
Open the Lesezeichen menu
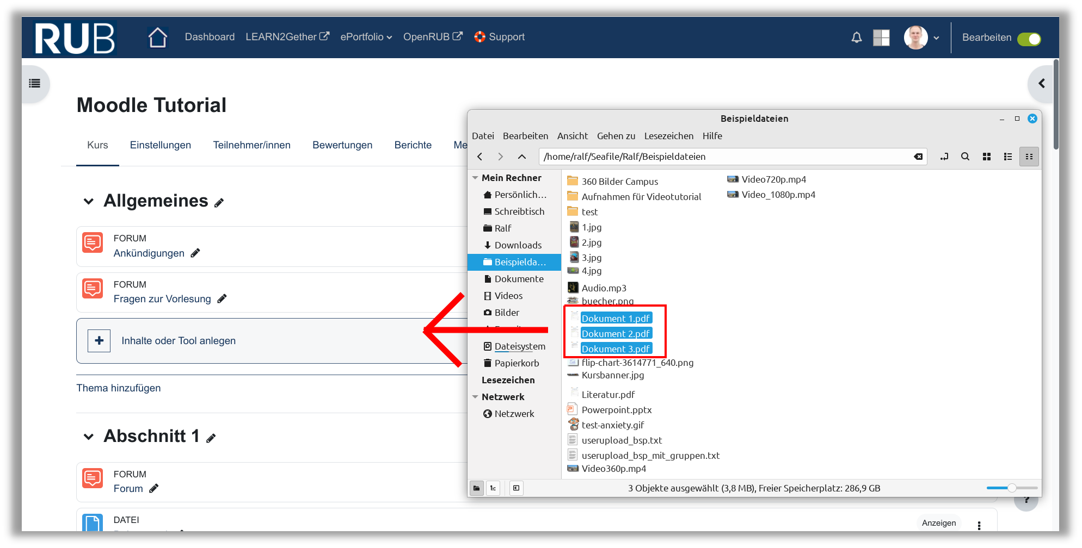click(x=668, y=136)
